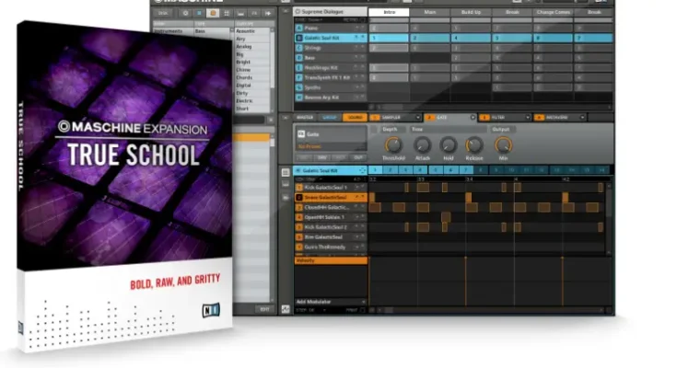This screenshot has width=677, height=368.
Task: Click the Release knob
Action: [x=474, y=144]
